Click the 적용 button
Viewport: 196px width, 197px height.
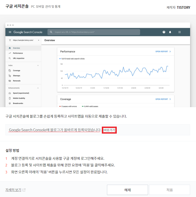(x=170, y=190)
